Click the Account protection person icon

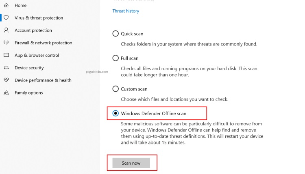pyautogui.click(x=6, y=30)
